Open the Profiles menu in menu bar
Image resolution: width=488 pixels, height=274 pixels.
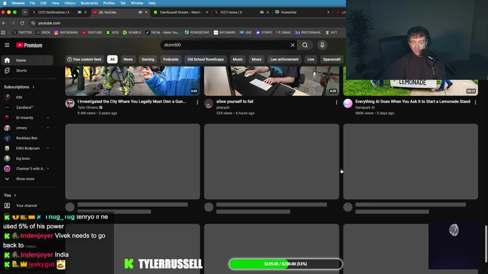pos(109,3)
